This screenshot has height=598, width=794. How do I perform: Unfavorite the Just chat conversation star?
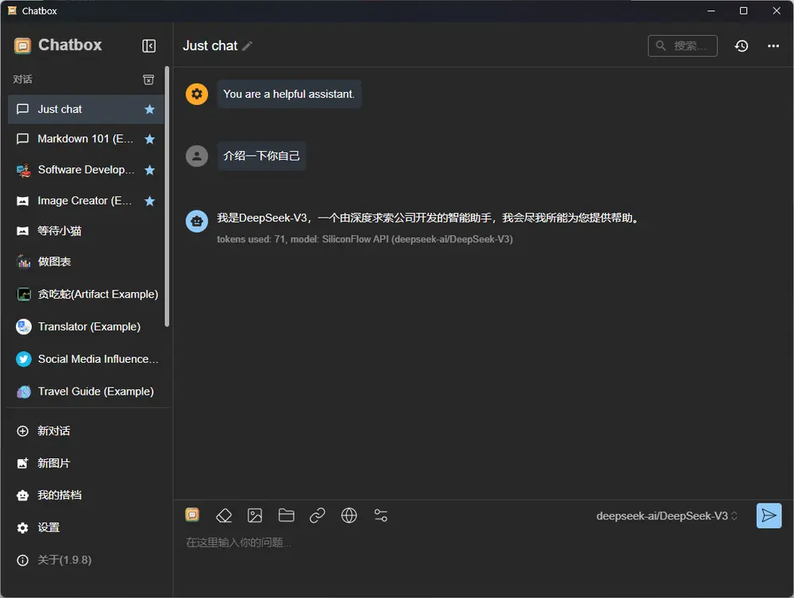tap(149, 108)
